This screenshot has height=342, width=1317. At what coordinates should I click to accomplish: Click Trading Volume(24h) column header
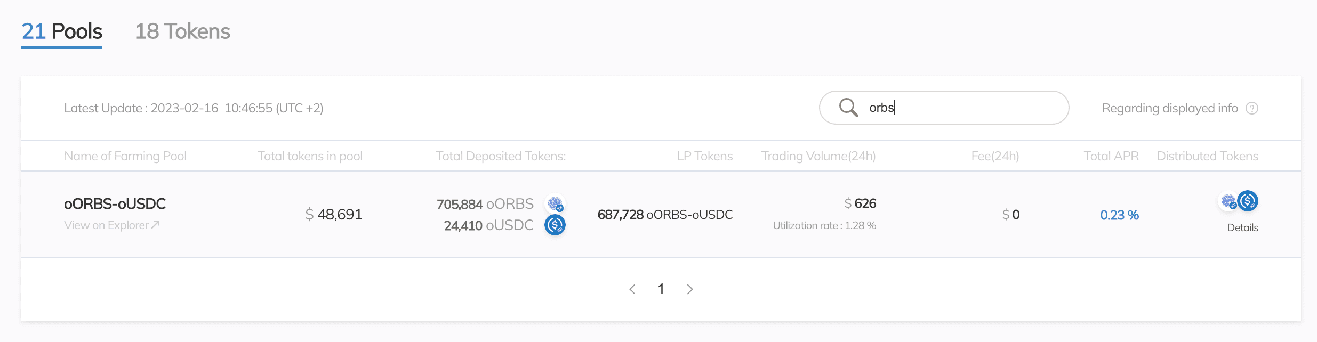[x=818, y=156]
